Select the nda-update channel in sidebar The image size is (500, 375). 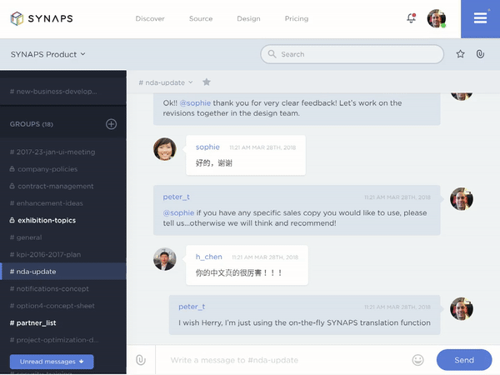click(63, 272)
